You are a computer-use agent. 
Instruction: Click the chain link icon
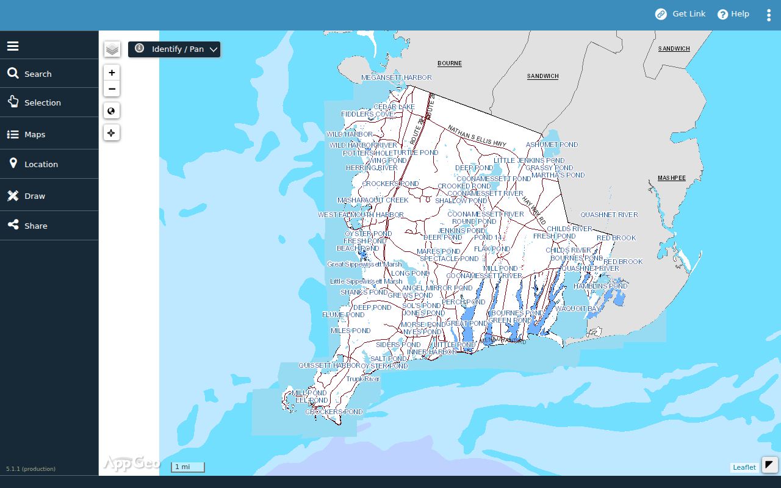click(661, 14)
